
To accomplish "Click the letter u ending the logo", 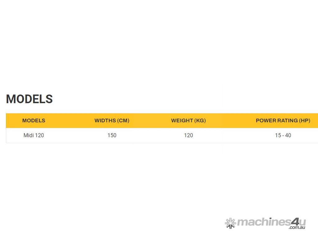I will click(302, 222).
